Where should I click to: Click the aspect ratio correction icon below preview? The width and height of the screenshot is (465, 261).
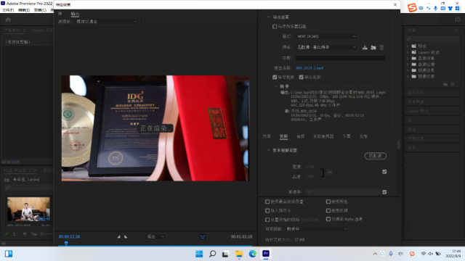pyautogui.click(x=203, y=237)
